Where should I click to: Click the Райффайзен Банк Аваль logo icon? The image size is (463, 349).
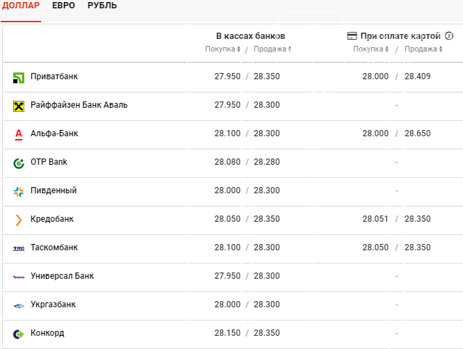(x=19, y=106)
